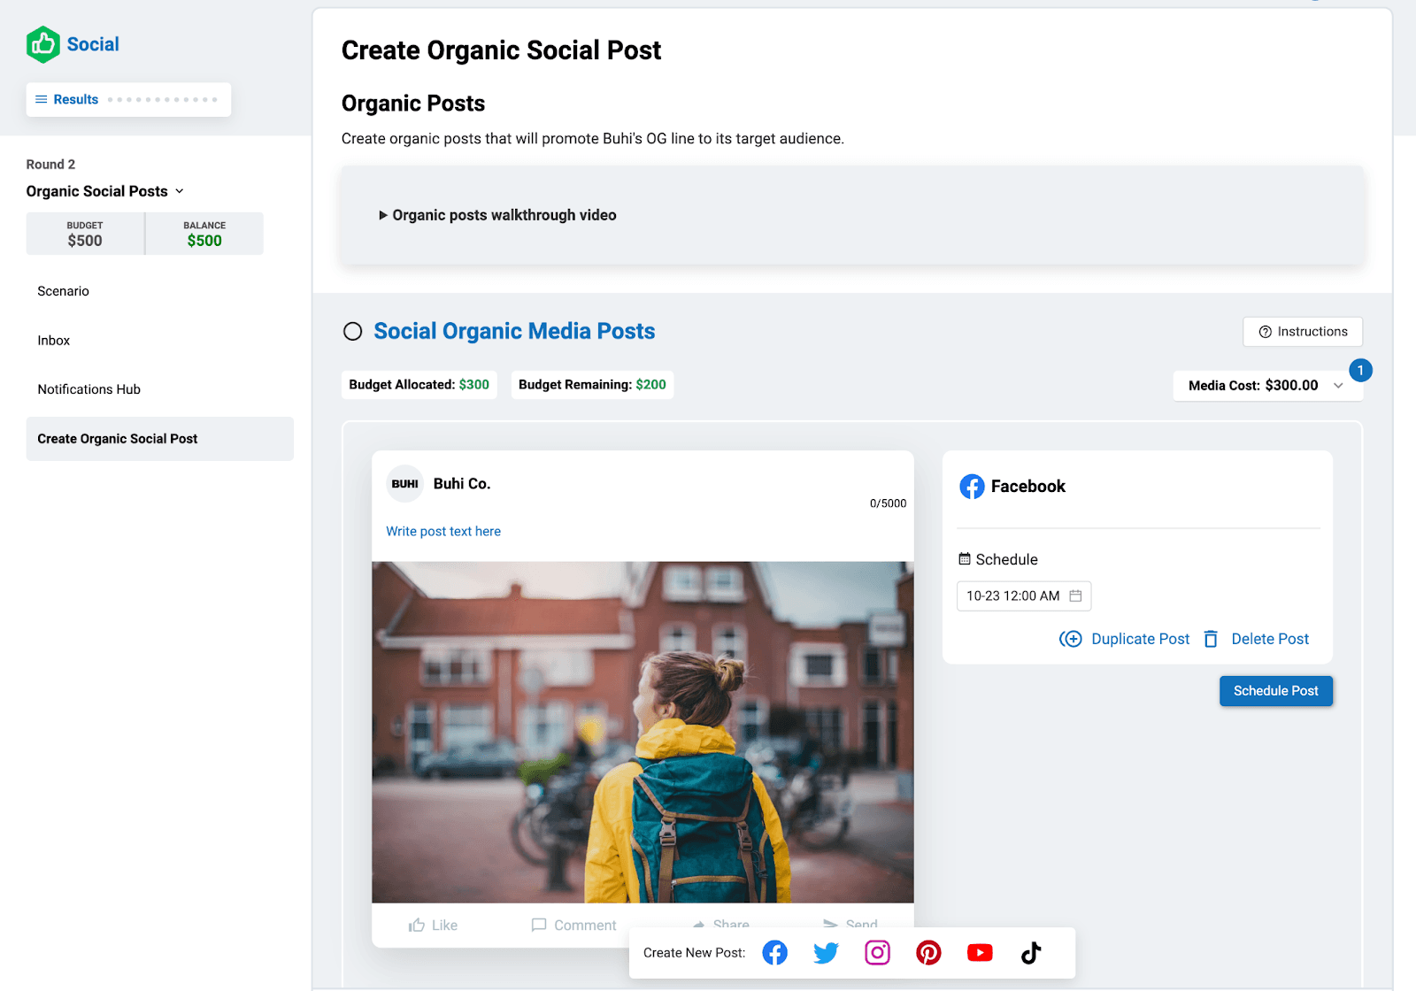Click the Like icon on the post preview

click(x=417, y=925)
